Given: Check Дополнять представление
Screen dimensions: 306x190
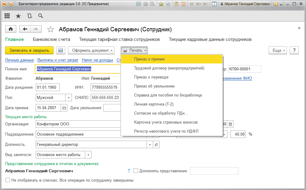Looking at the screenshot, I should pyautogui.click(x=136, y=171).
